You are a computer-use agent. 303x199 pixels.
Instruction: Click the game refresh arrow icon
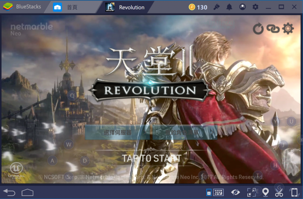258,29
